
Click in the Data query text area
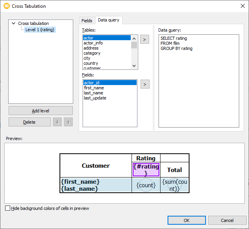(x=198, y=86)
